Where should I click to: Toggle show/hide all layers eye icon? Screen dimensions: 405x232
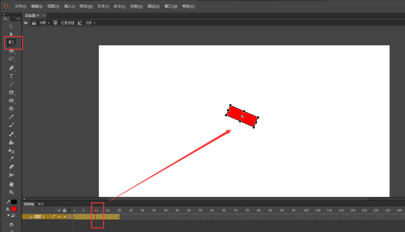coord(59,210)
